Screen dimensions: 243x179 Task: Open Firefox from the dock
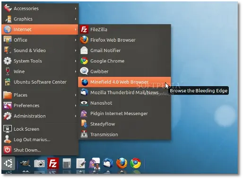[121, 163]
